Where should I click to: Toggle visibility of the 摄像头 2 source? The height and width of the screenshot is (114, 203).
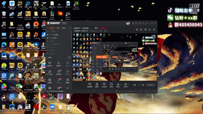(x=47, y=31)
